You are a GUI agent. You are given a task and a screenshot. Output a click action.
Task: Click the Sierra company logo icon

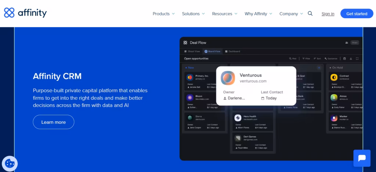coord(190,117)
